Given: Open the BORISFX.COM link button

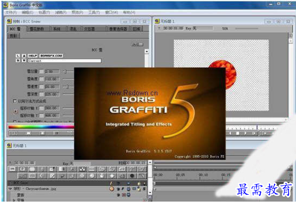Looking at the screenshot, I should [x=51, y=56].
